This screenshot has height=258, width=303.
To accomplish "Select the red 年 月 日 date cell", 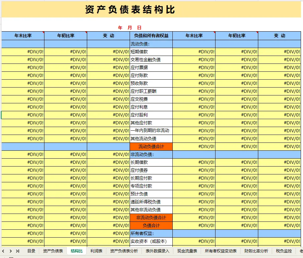I will (x=130, y=28).
